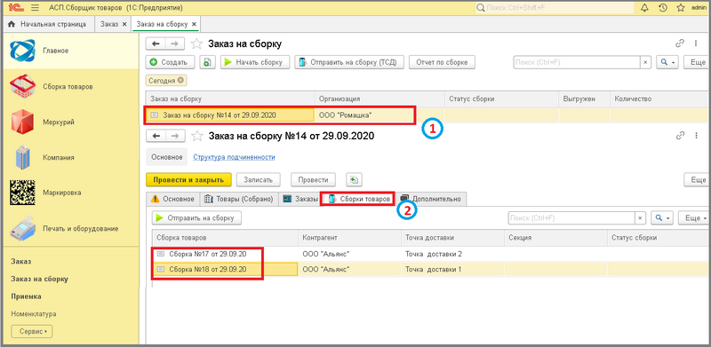Open the Структура подчиненности link

coord(234,157)
